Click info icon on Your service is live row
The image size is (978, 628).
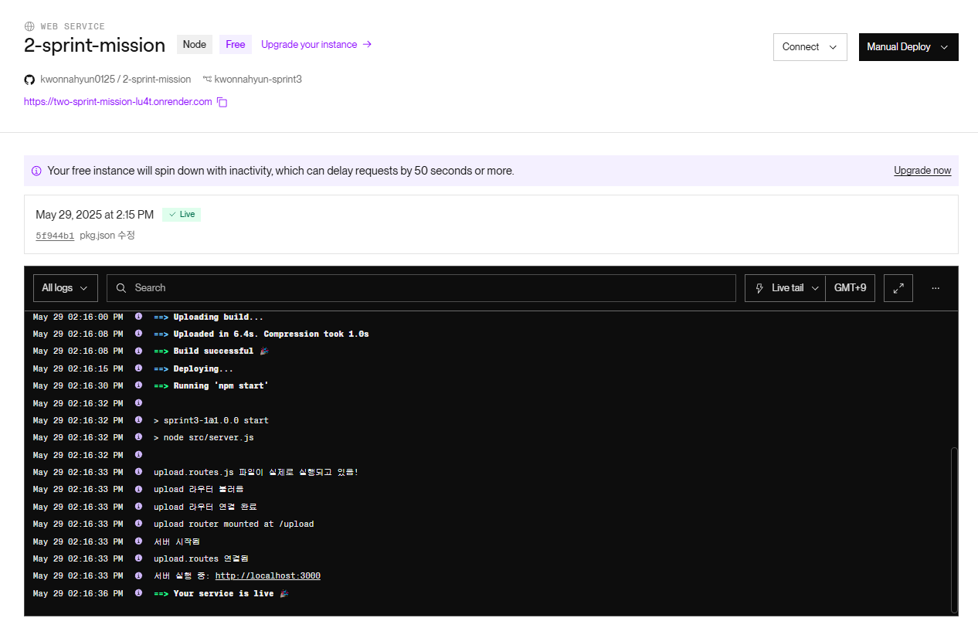pos(138,593)
